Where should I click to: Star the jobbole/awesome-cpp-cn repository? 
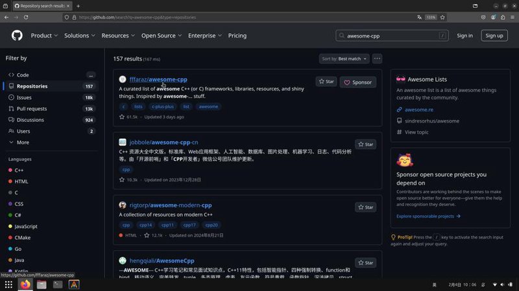(365, 145)
